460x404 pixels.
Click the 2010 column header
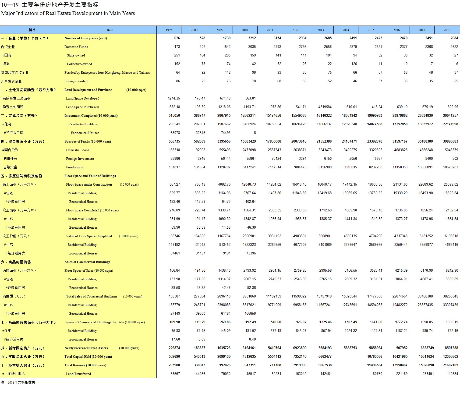(245, 30)
